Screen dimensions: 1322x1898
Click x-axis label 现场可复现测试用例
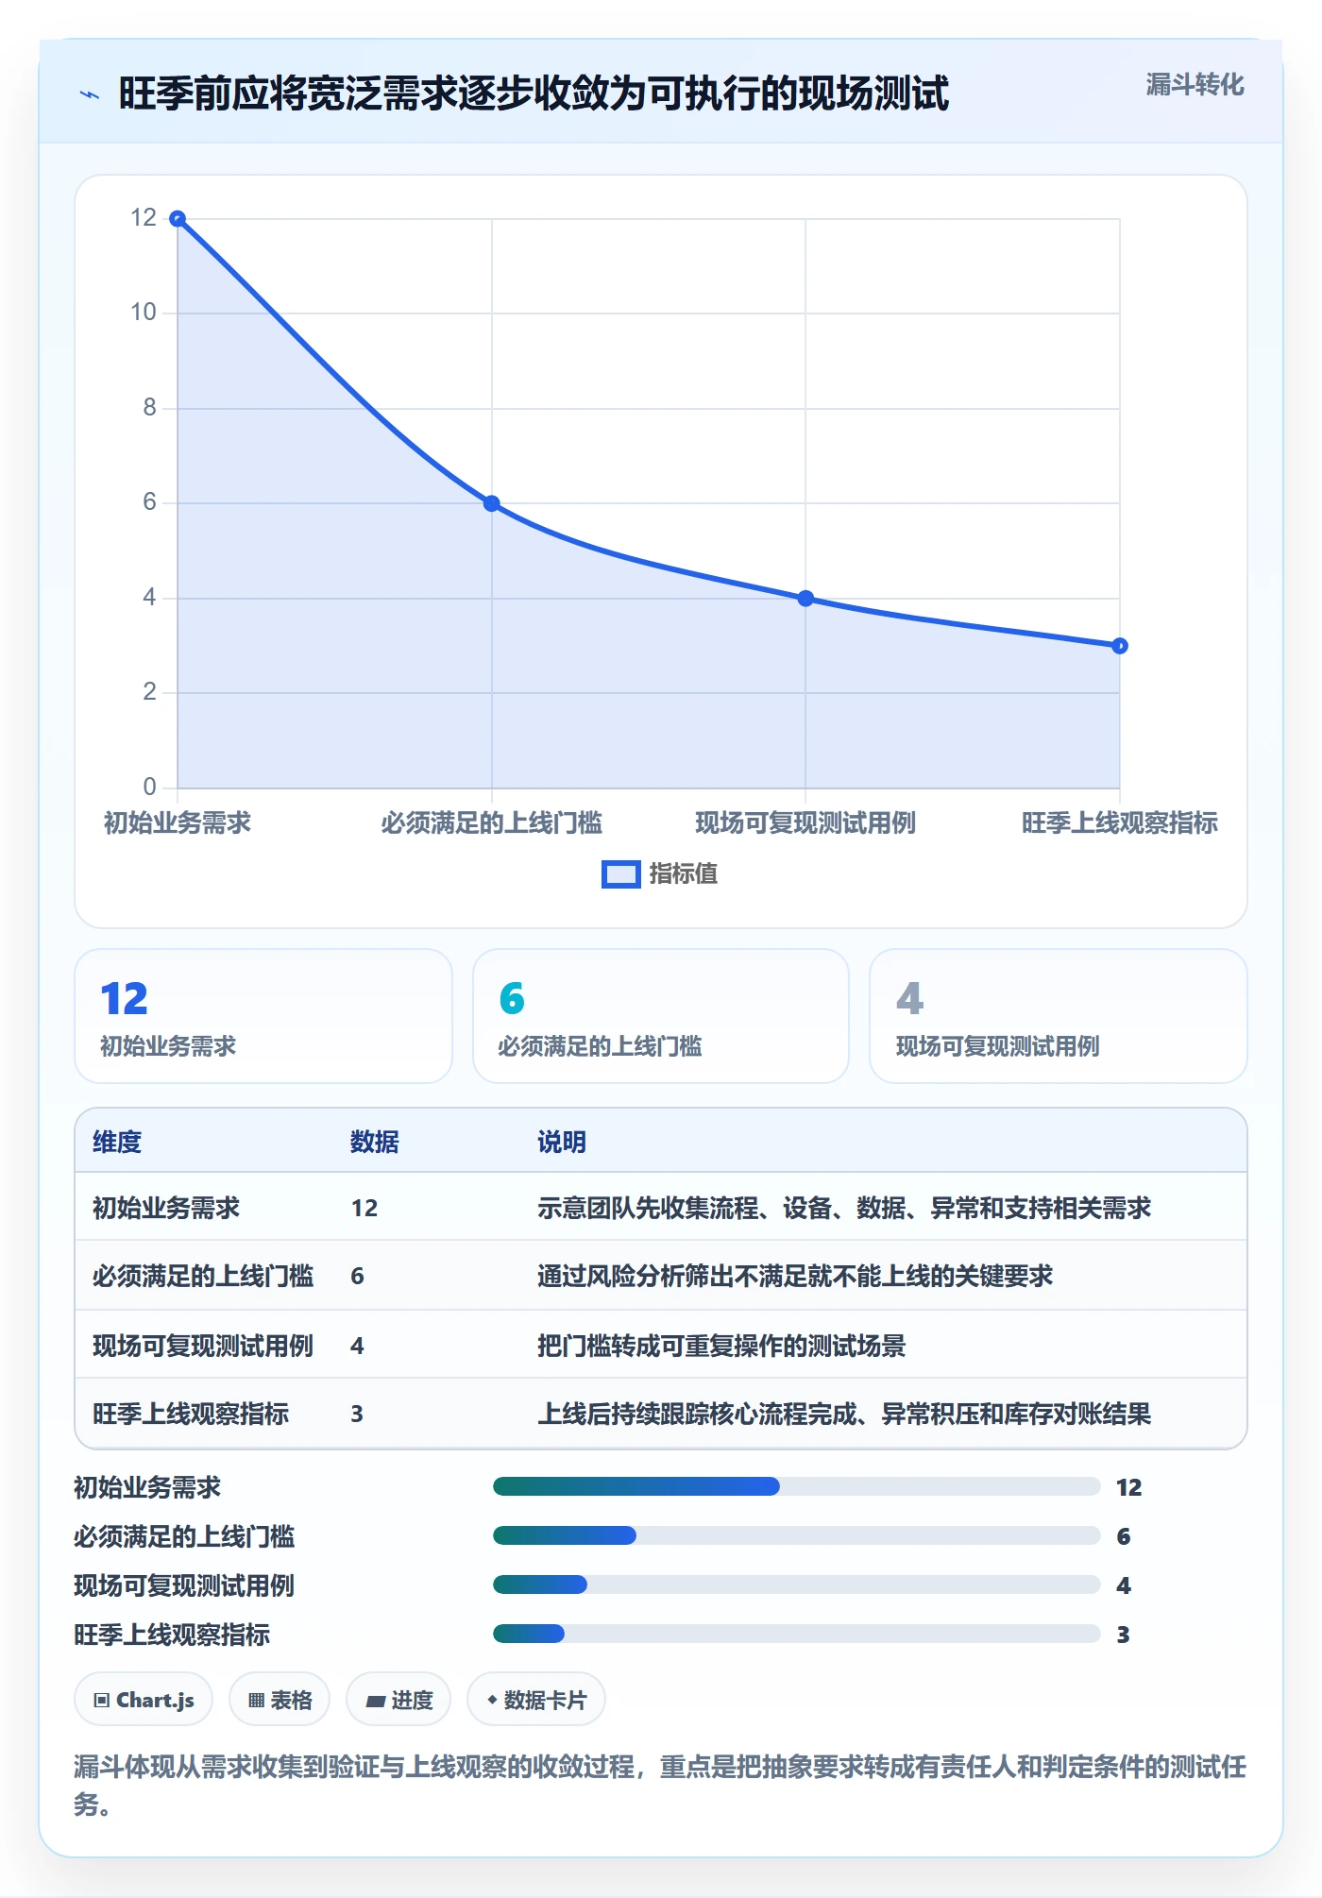pyautogui.click(x=805, y=823)
